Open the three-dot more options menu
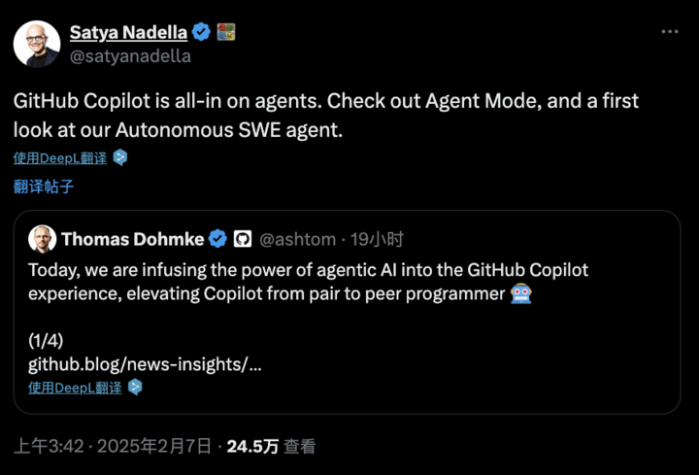This screenshot has height=475, width=699. 670,32
